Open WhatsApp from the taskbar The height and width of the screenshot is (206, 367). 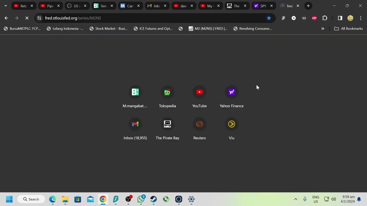(x=141, y=199)
